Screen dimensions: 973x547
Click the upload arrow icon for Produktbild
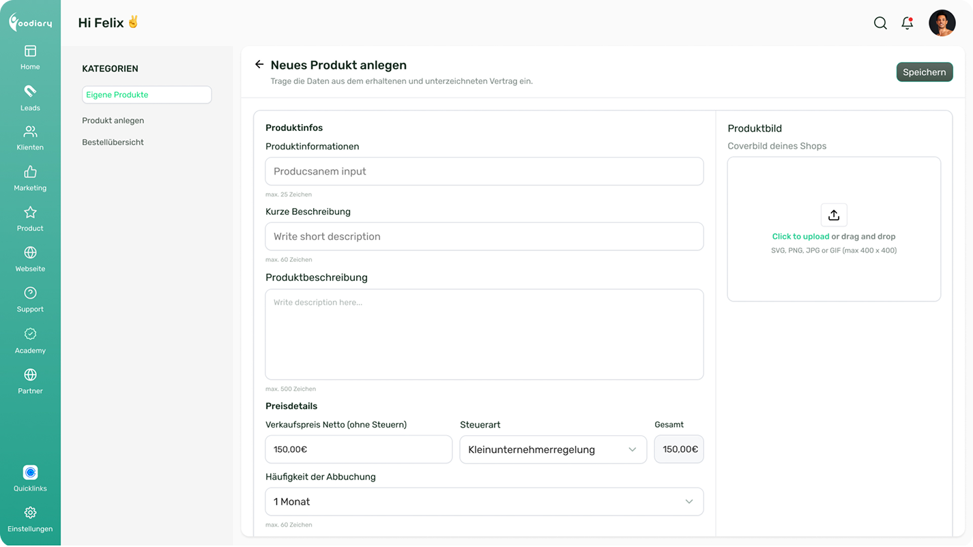(833, 215)
